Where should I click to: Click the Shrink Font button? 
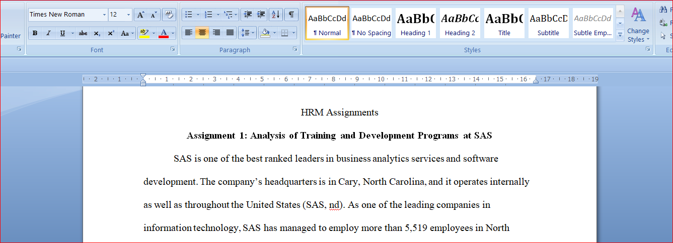tap(154, 15)
